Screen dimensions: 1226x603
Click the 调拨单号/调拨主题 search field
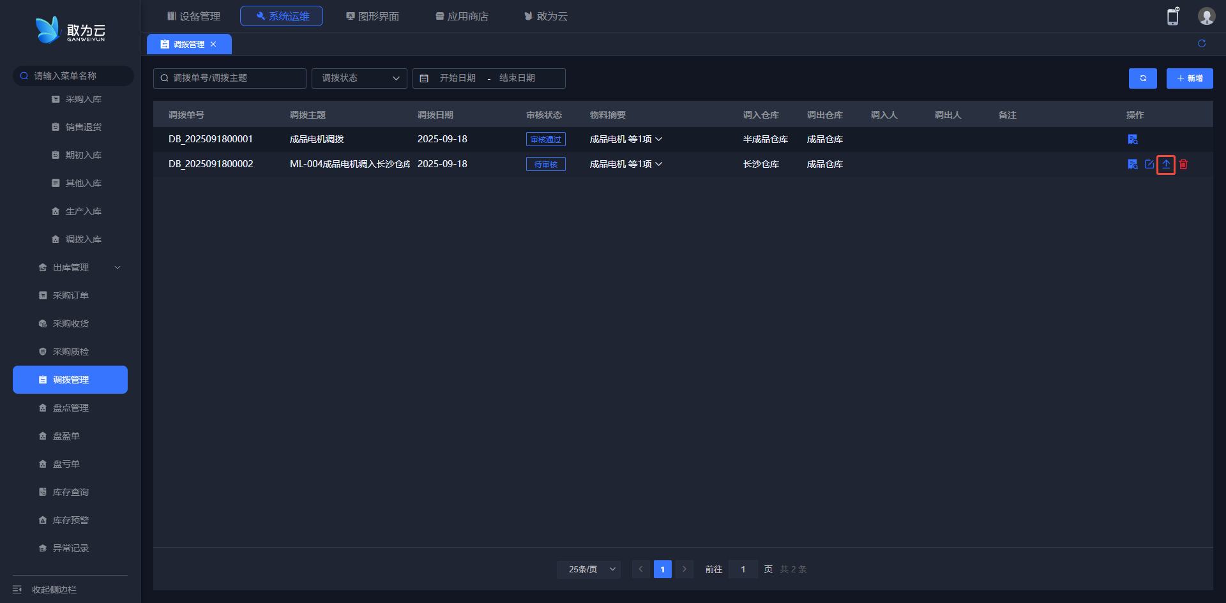230,78
